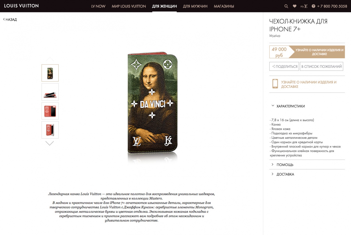Add to wishlist with В СПИСОК ПОЖЕЛАНИЙ
Screen dimensions: 351x235
[321, 66]
